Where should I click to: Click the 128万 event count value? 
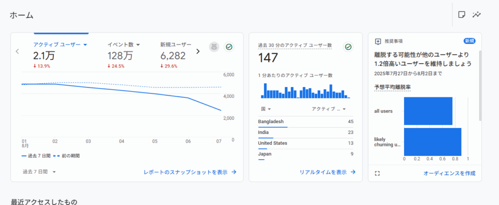coord(120,56)
